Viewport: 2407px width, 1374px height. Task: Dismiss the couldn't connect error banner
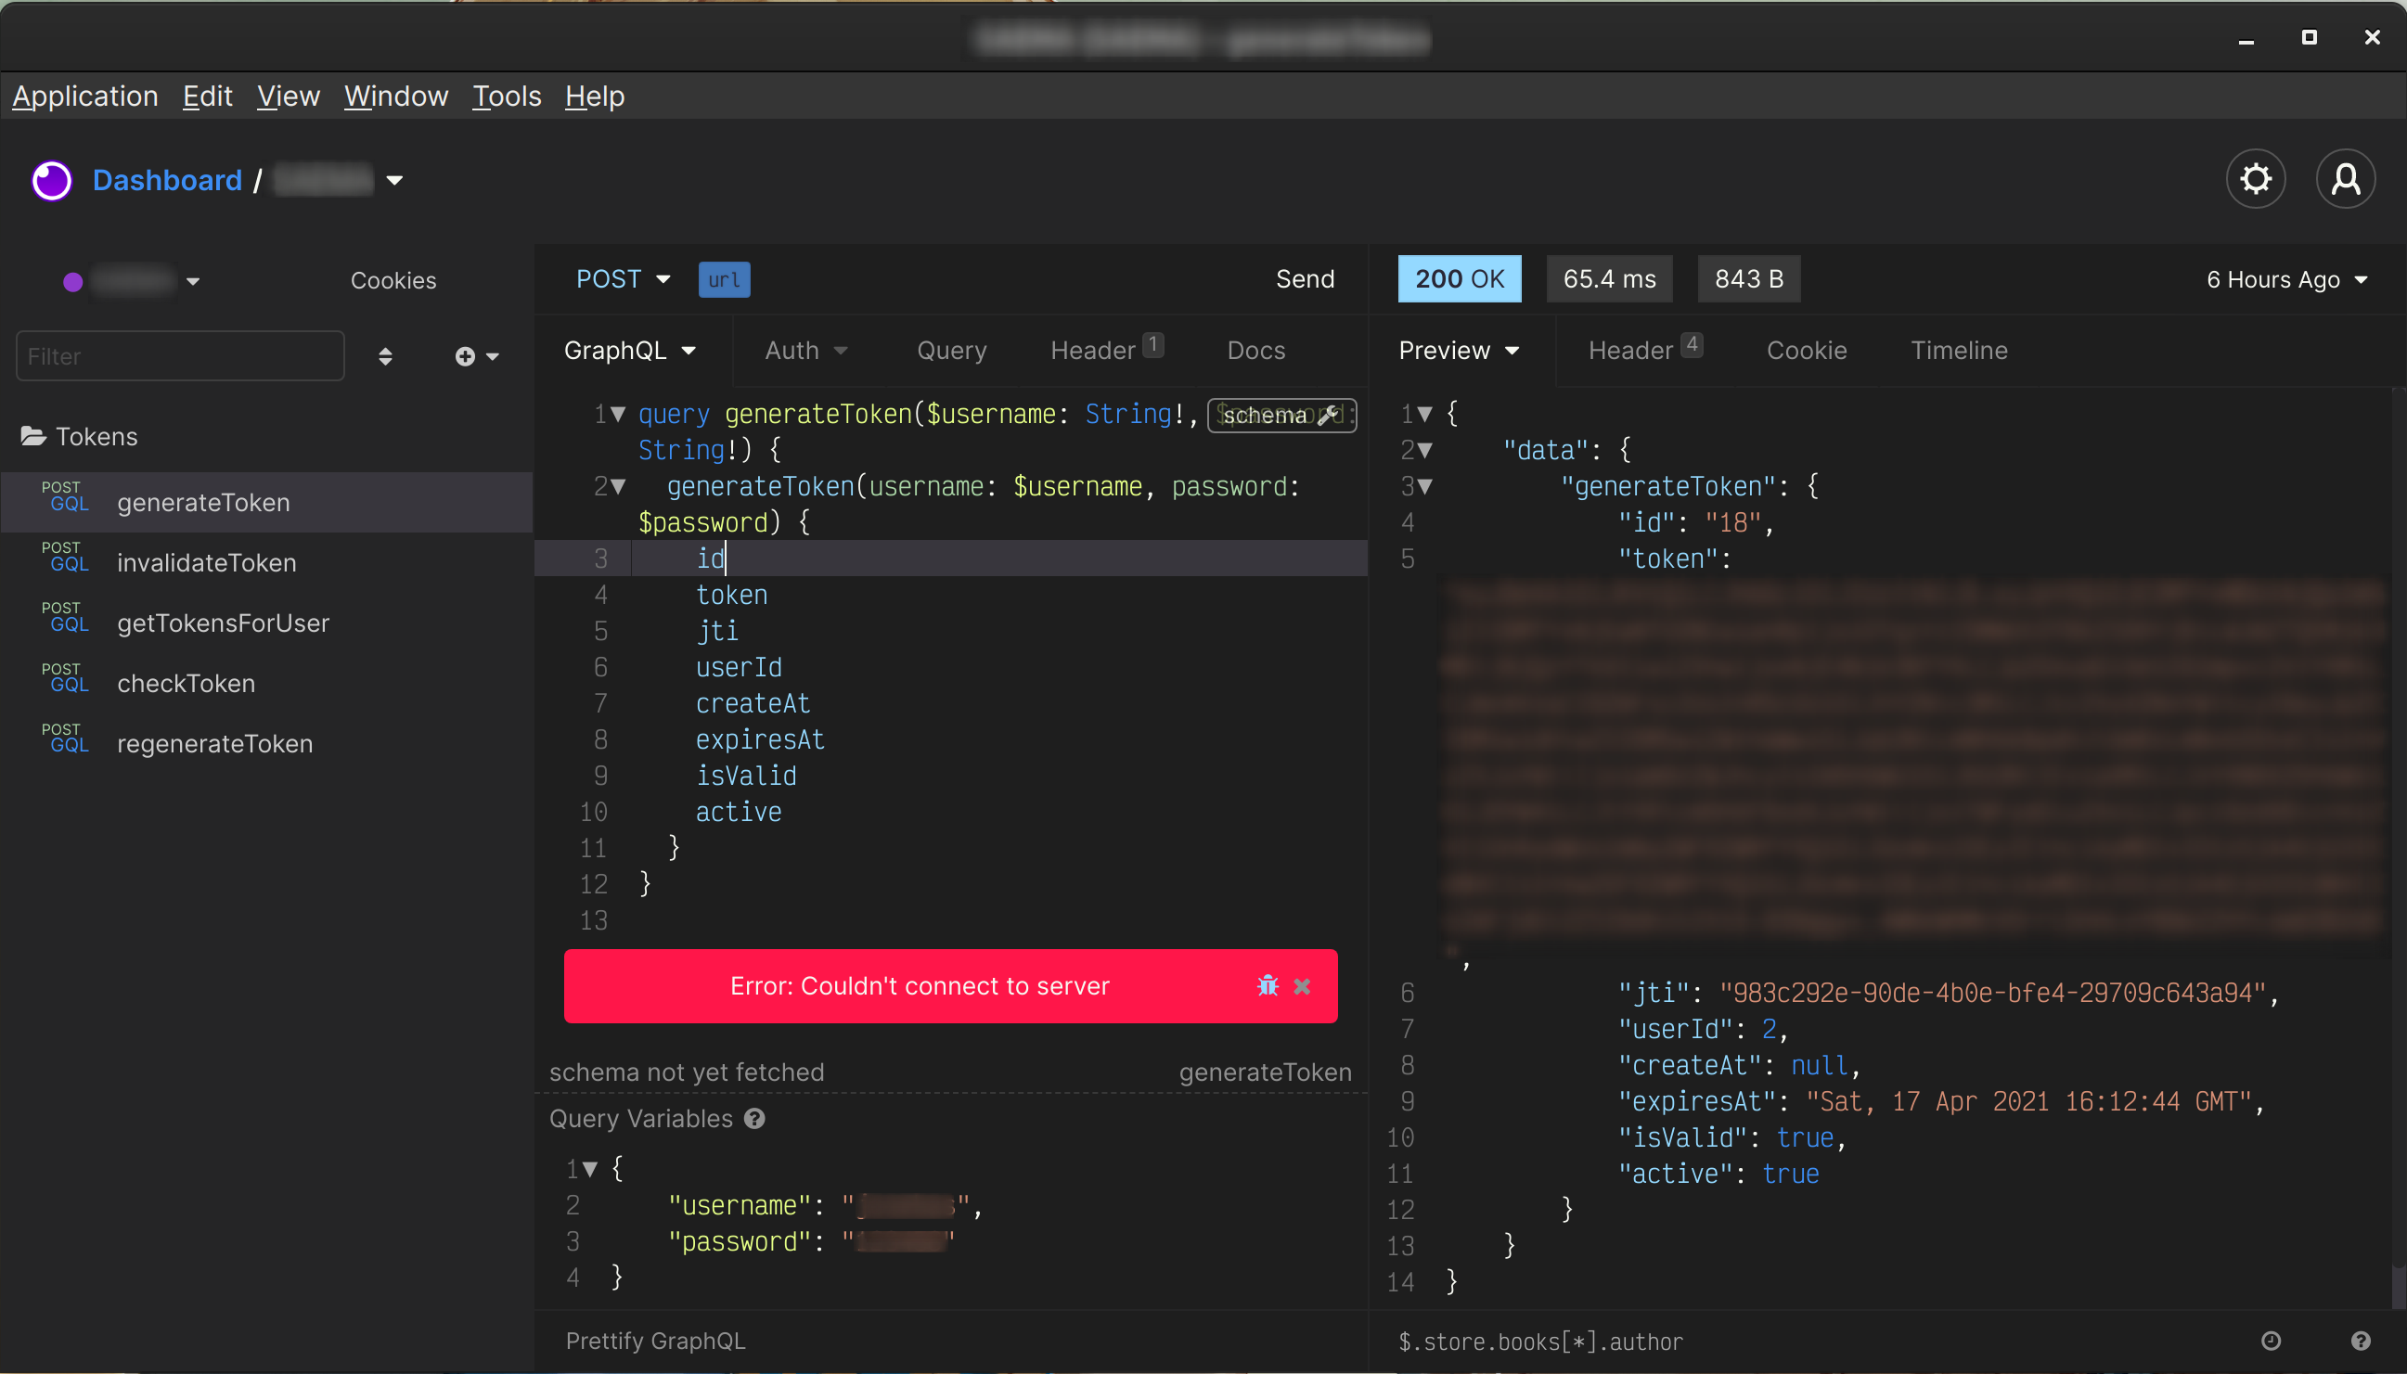point(1302,986)
